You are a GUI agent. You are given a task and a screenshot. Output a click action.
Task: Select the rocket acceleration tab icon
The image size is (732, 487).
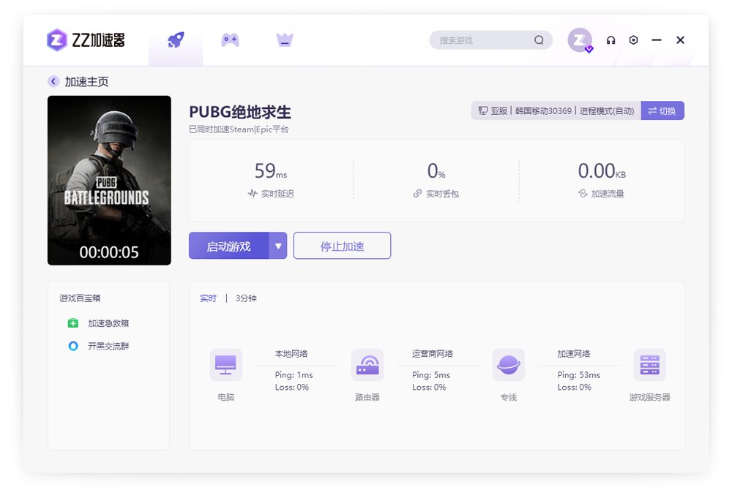[176, 40]
